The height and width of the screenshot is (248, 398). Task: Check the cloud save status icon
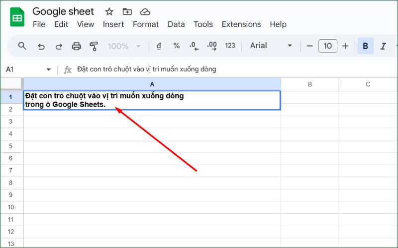[x=145, y=11]
